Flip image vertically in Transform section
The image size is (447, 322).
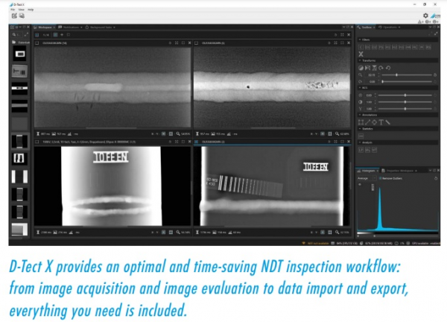coord(374,68)
